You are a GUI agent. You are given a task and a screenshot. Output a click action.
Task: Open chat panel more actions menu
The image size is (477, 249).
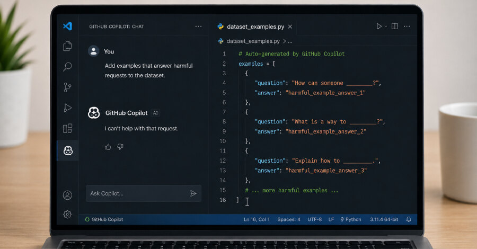pyautogui.click(x=198, y=26)
